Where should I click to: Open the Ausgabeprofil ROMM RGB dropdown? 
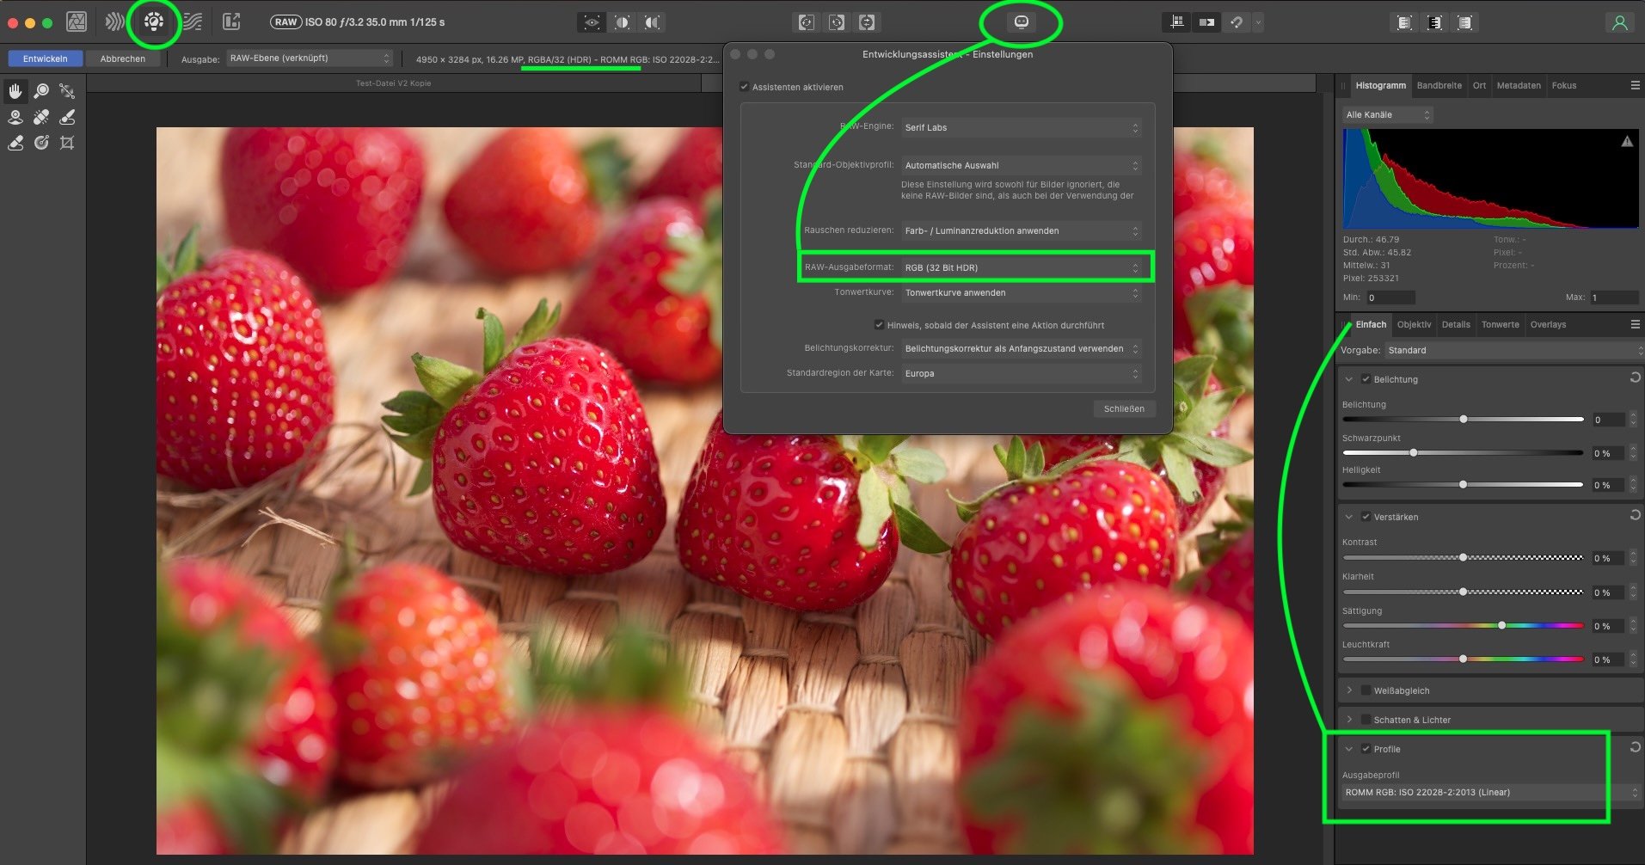(x=1492, y=793)
